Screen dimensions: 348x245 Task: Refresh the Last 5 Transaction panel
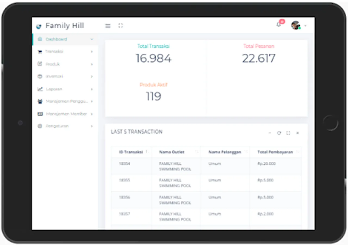tap(279, 133)
